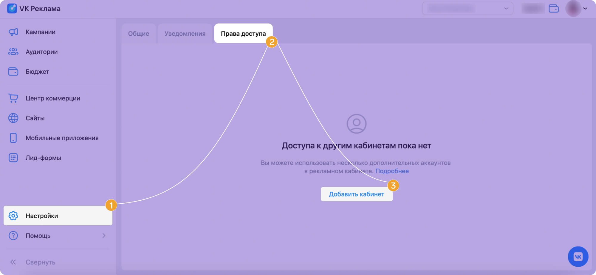Image resolution: width=596 pixels, height=275 pixels.
Task: Click the VK Реклама title text
Action: [x=40, y=9]
